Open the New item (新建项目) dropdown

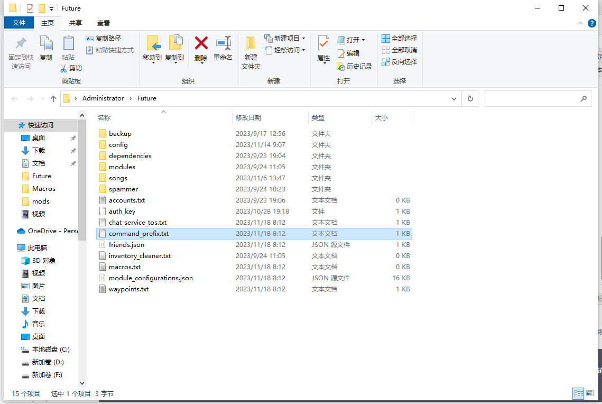(x=285, y=39)
